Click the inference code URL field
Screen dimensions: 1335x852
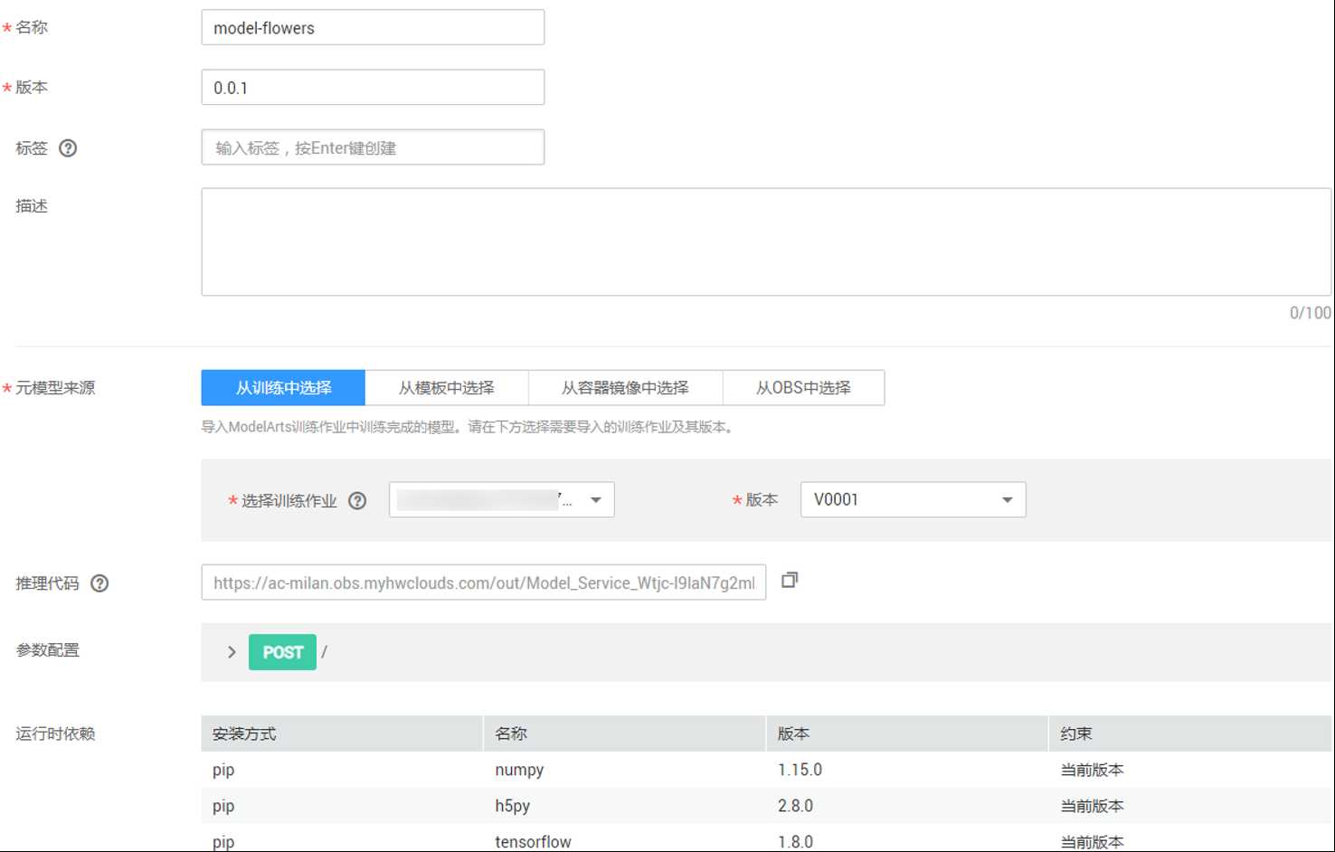coord(484,582)
